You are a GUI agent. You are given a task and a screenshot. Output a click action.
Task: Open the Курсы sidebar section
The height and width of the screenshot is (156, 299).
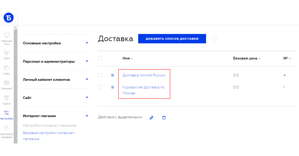(x=6, y=100)
